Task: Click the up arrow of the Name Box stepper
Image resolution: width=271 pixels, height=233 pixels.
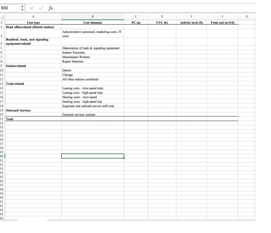Action: click(22, 6)
